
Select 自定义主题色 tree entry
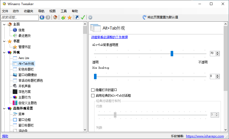[28, 103]
